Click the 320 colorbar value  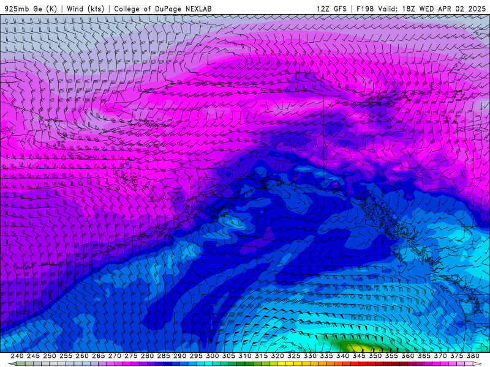(277, 356)
